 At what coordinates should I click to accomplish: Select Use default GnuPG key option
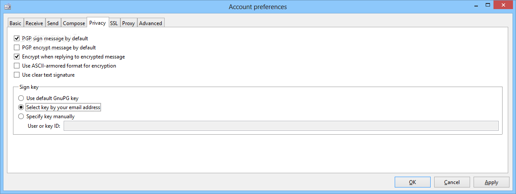coord(21,98)
